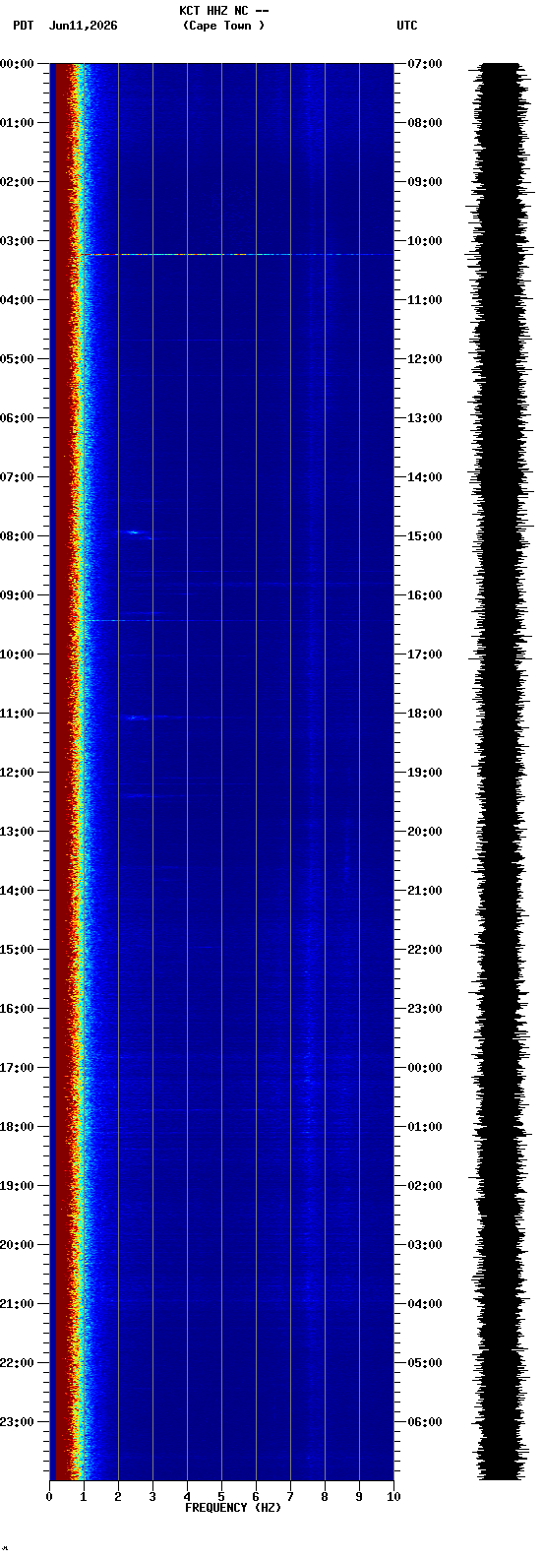Click the 03:00 PDT time label
Screen dimensions: 543x1559
17,241
